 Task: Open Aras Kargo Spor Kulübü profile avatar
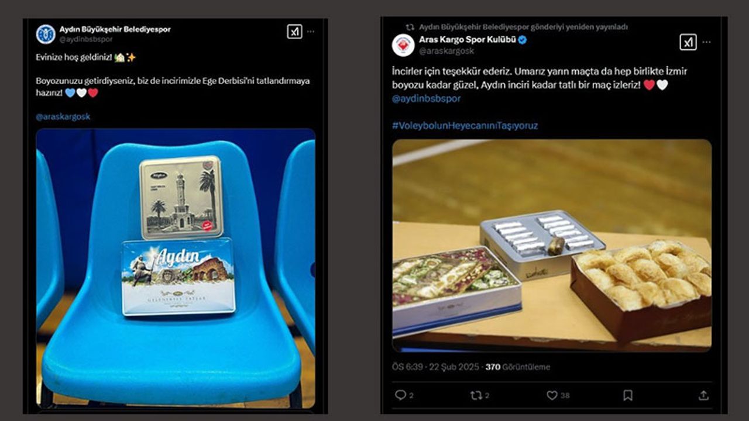(x=403, y=45)
